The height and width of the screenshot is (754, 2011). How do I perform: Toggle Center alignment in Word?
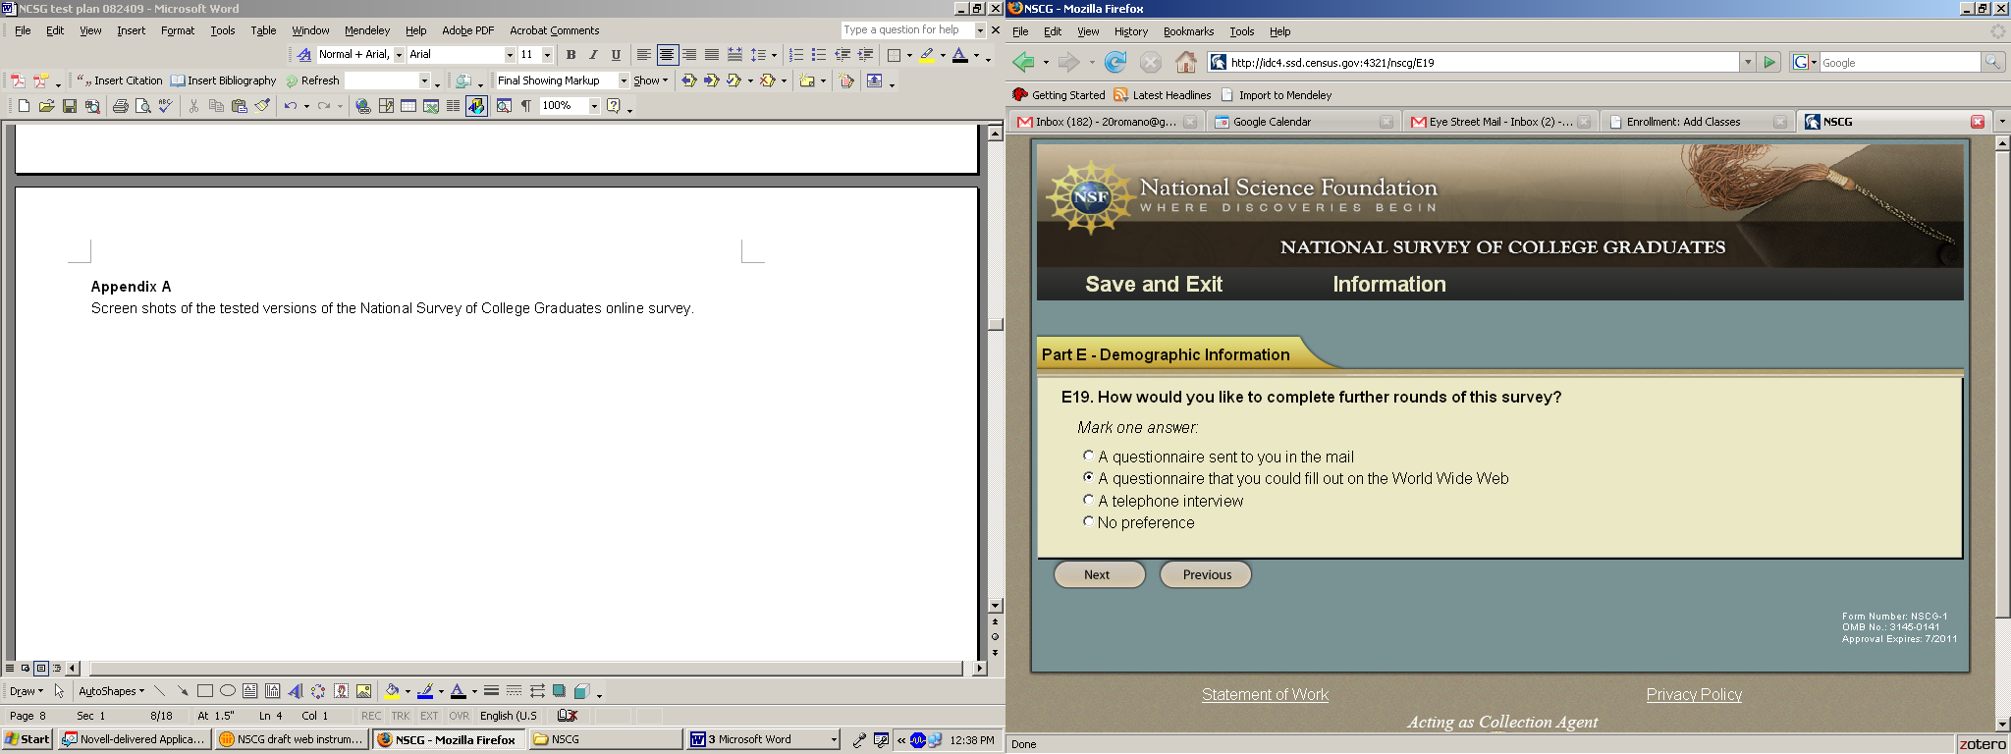[x=667, y=55]
